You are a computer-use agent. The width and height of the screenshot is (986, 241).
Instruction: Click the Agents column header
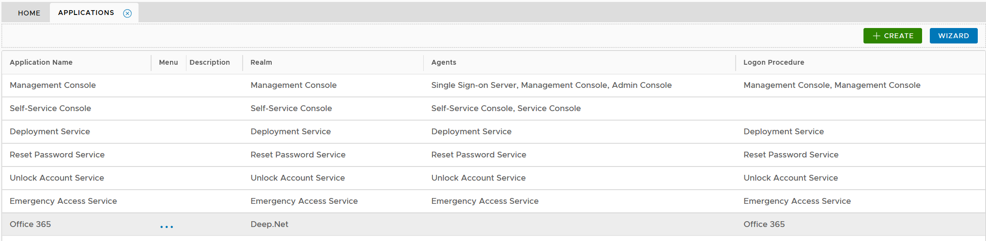pyautogui.click(x=444, y=62)
